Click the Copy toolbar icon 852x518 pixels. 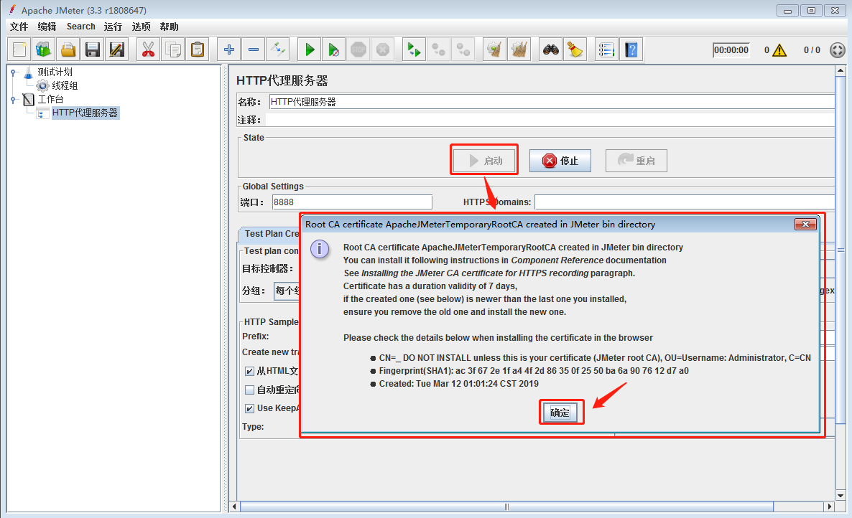173,50
